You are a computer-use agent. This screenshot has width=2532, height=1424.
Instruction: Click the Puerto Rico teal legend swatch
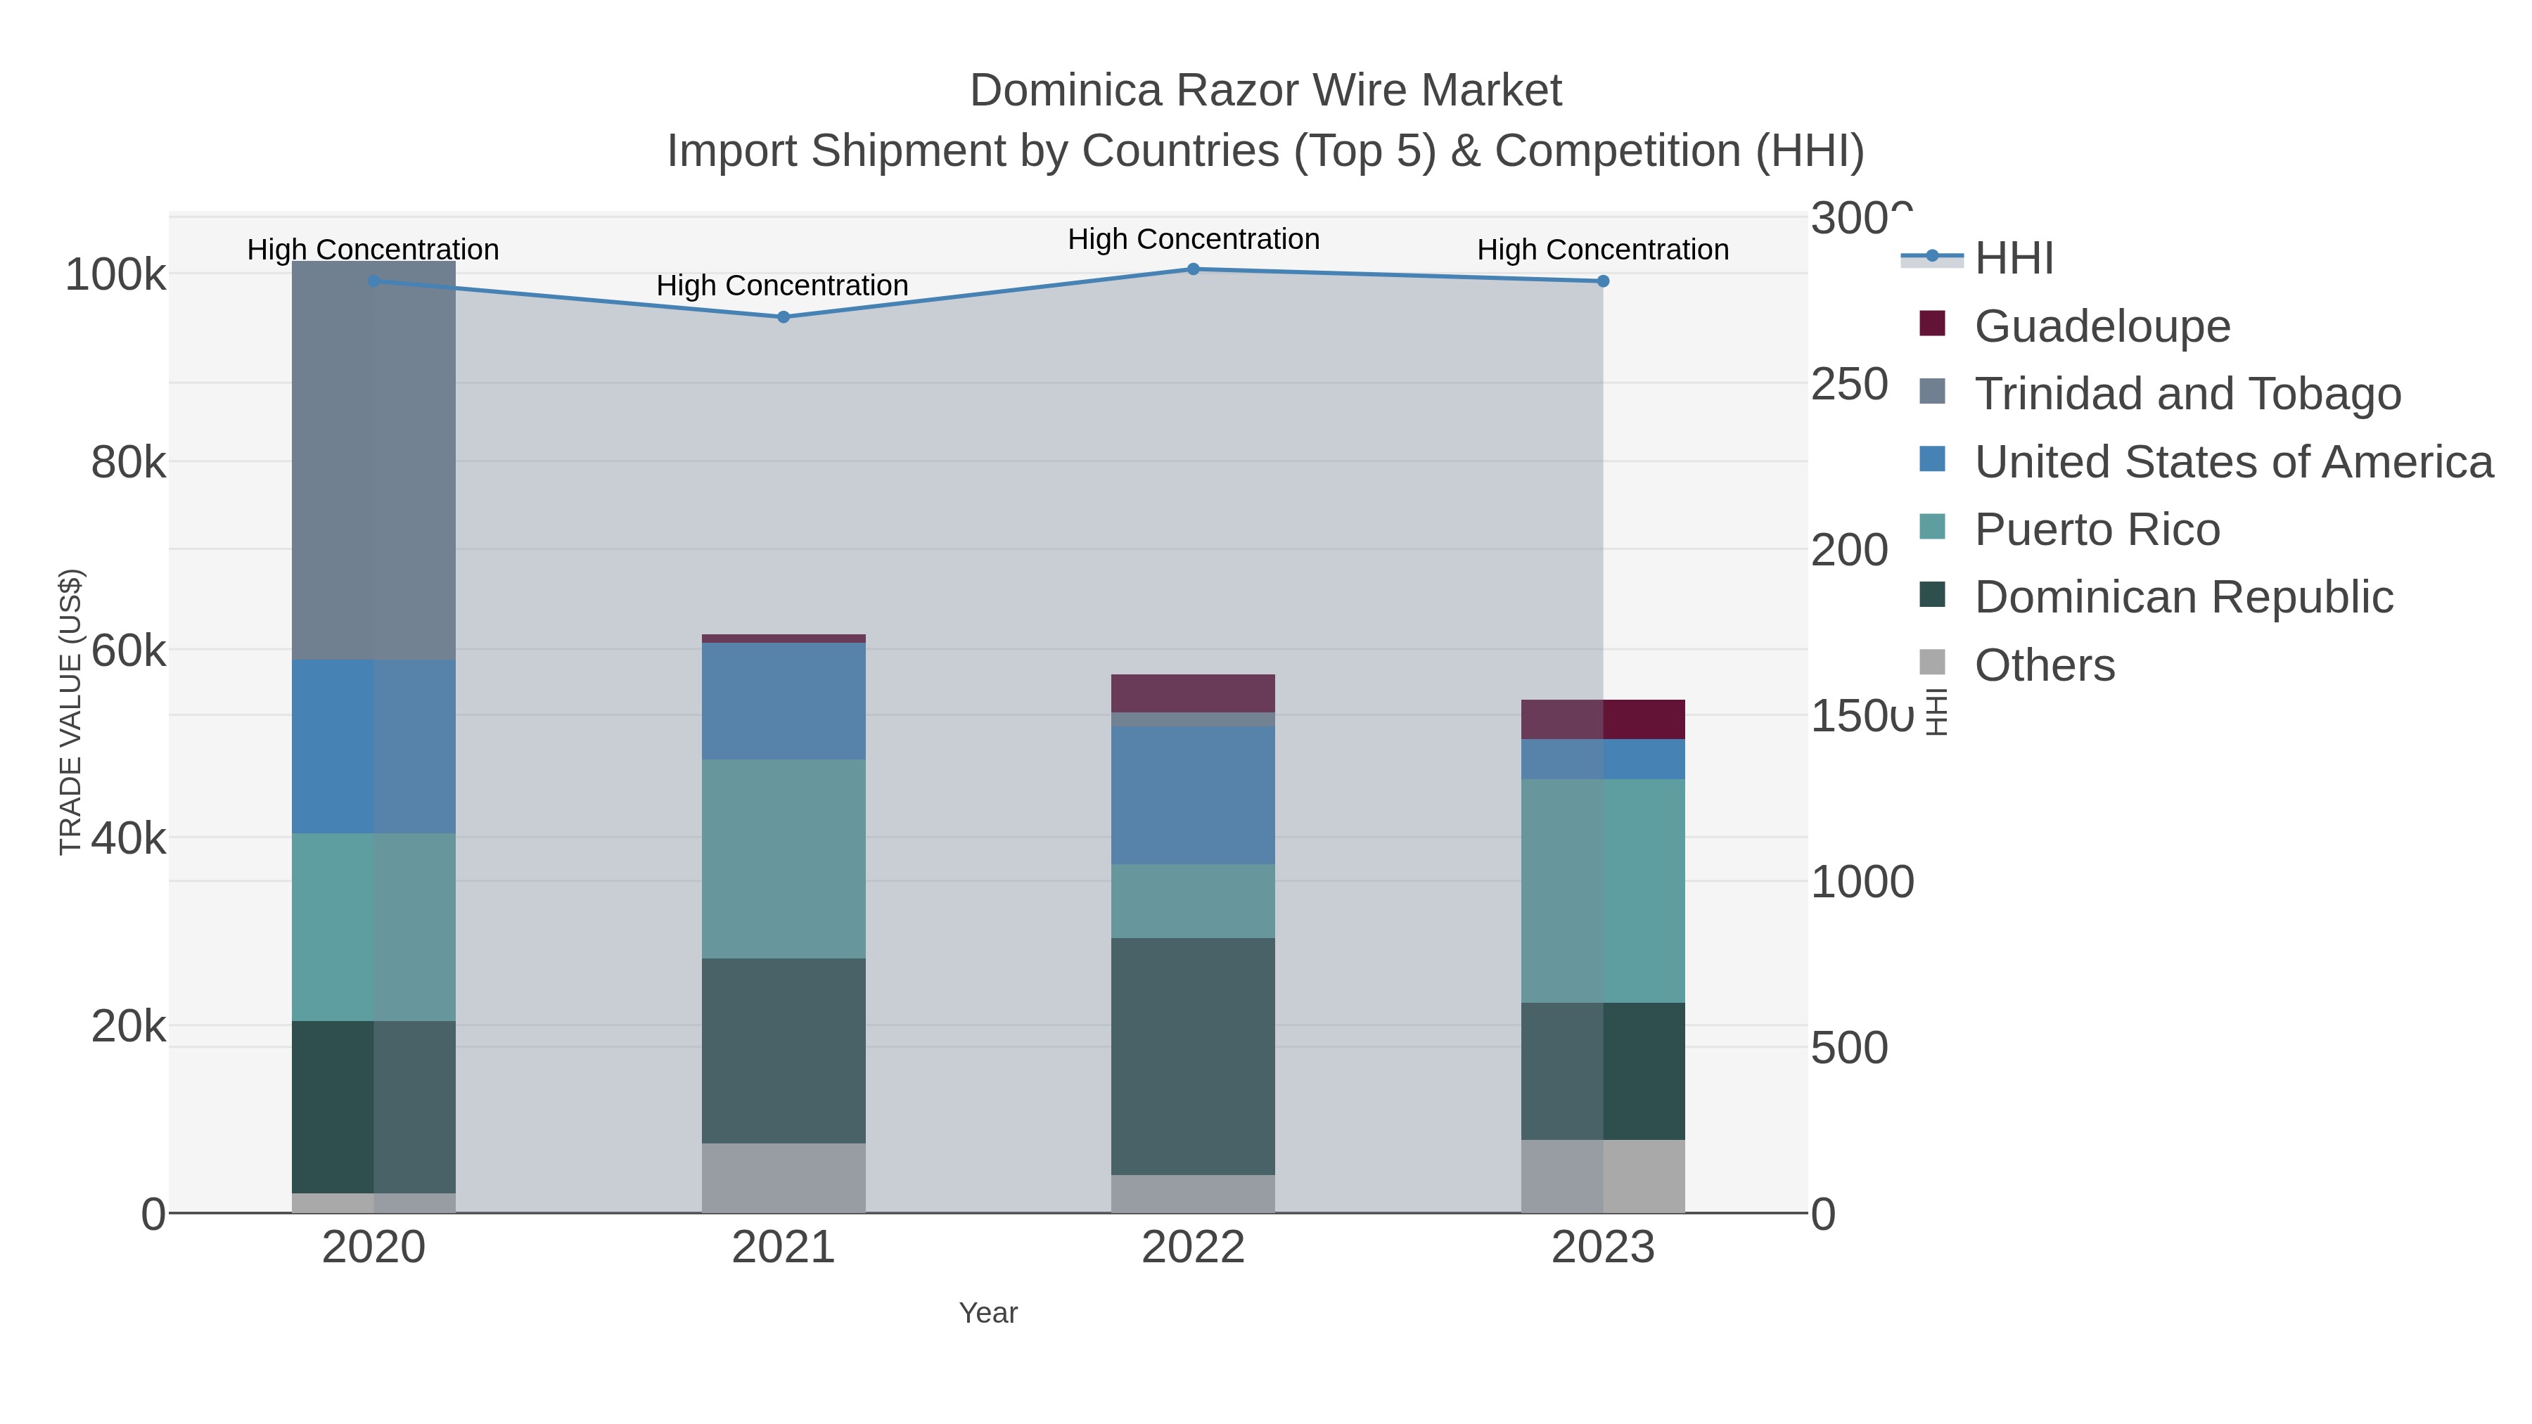[1933, 527]
